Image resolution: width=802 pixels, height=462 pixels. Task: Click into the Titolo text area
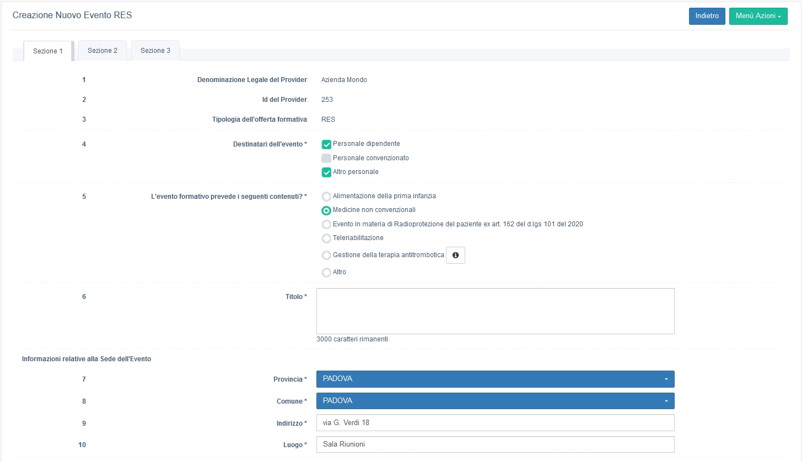click(495, 311)
